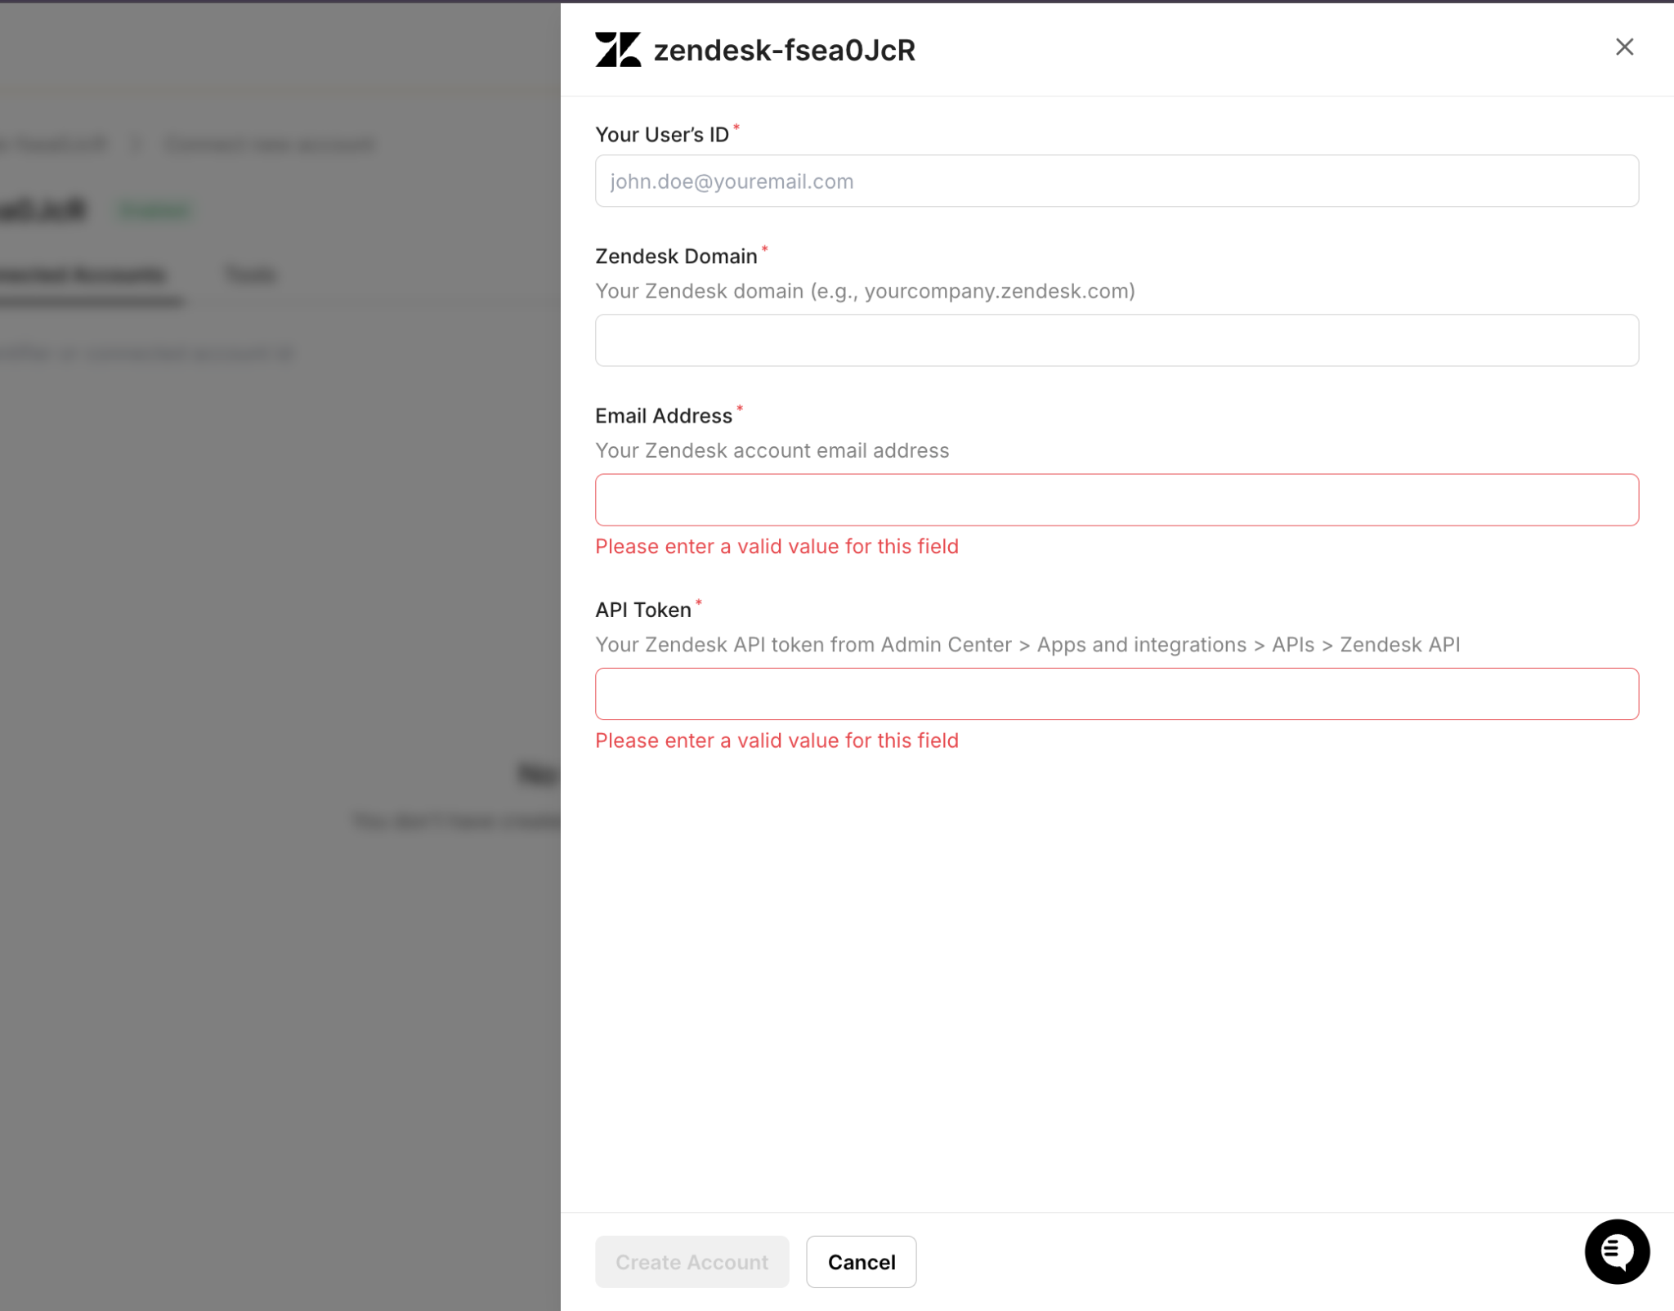Click into the Zendesk Domain input

1116,341
